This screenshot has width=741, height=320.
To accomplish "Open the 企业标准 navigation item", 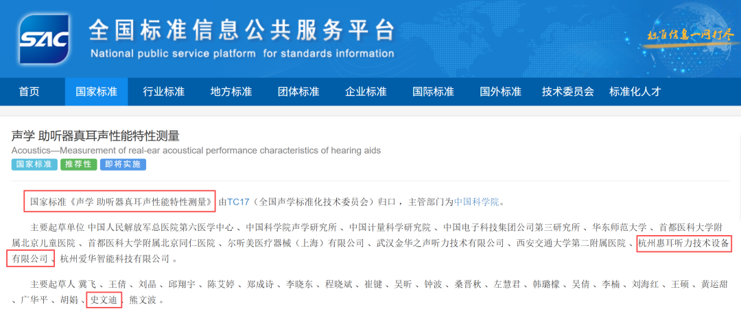I will (x=366, y=92).
